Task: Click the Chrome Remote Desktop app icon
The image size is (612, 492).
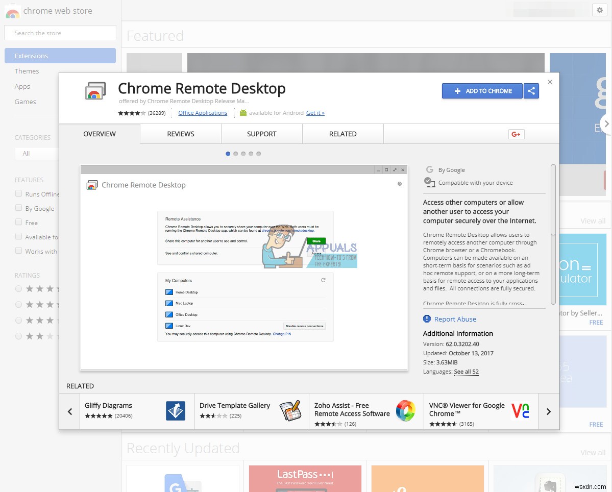Action: click(94, 90)
